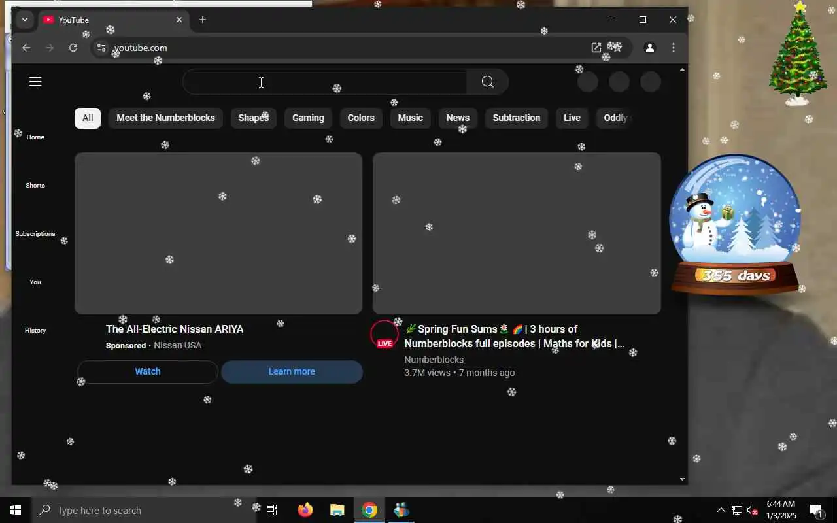Click the open-in-app icon in address bar

click(596, 48)
